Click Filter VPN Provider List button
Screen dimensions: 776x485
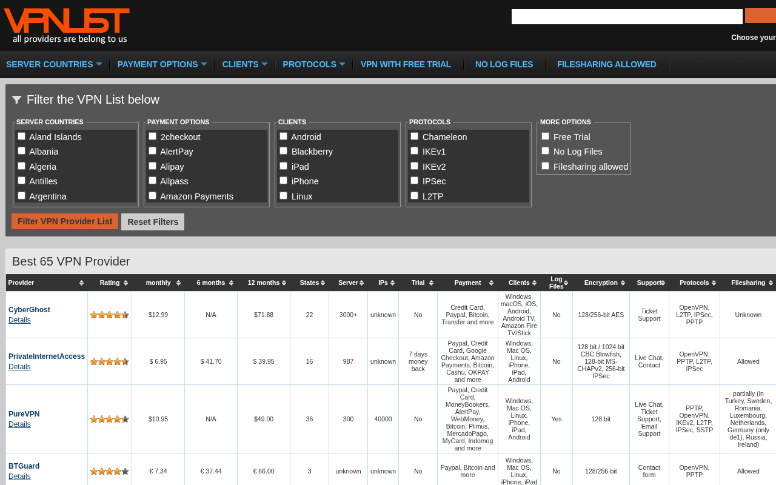65,221
